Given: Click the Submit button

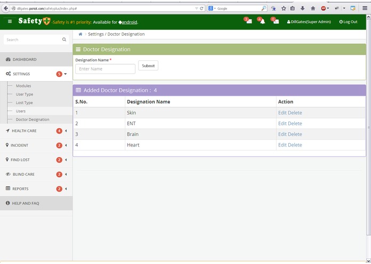Looking at the screenshot, I should coord(148,66).
